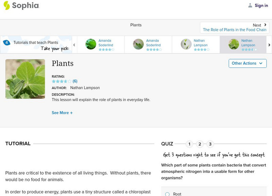Open the Other Actions dropdown
This screenshot has width=272, height=196.
click(x=247, y=63)
